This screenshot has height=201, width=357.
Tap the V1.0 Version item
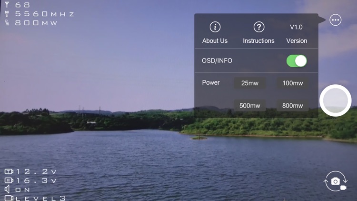click(297, 34)
